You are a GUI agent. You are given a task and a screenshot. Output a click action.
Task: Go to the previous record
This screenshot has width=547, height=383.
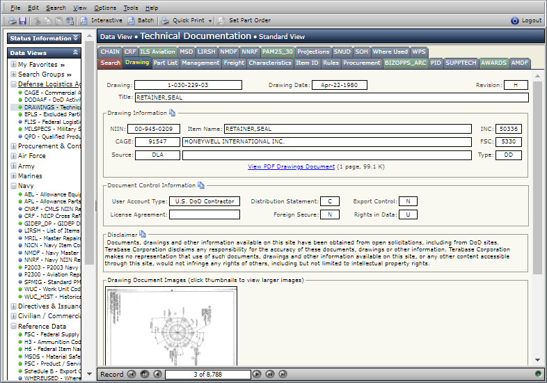(158, 374)
